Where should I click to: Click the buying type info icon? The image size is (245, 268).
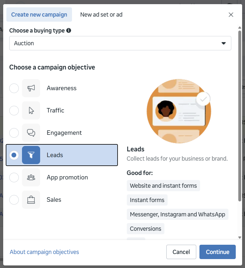point(68,31)
